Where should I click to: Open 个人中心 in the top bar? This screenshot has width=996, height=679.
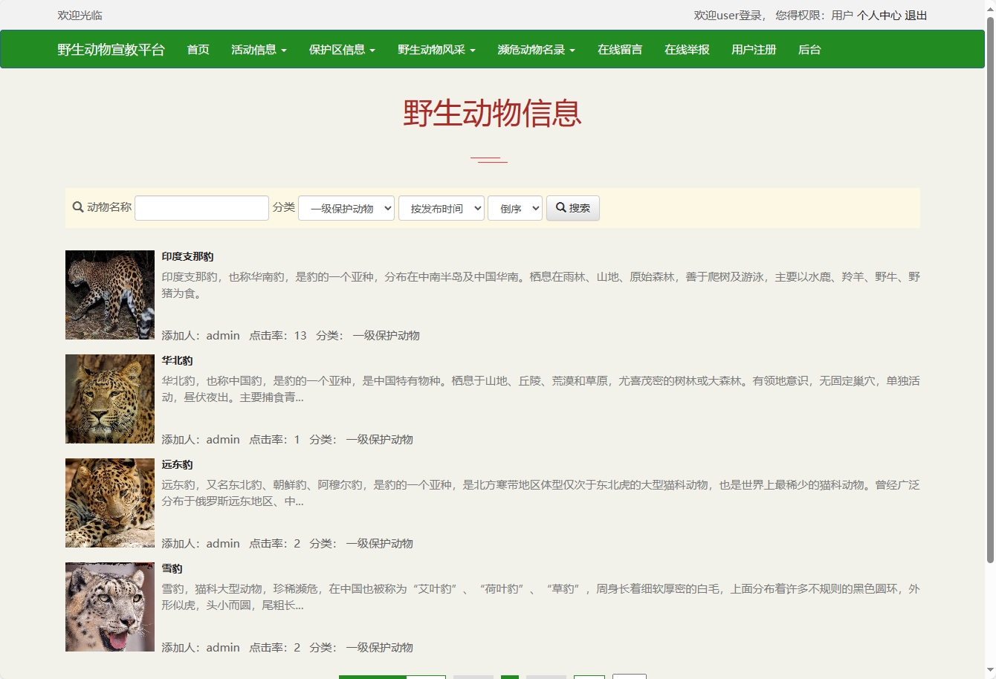879,15
